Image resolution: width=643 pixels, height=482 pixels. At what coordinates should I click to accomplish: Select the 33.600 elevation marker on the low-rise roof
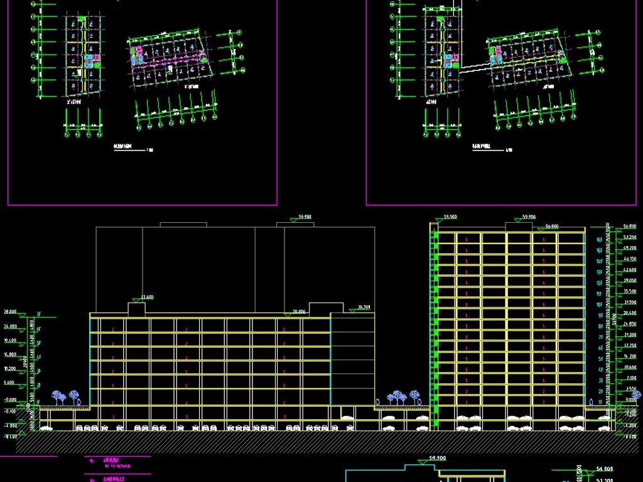click(x=147, y=297)
